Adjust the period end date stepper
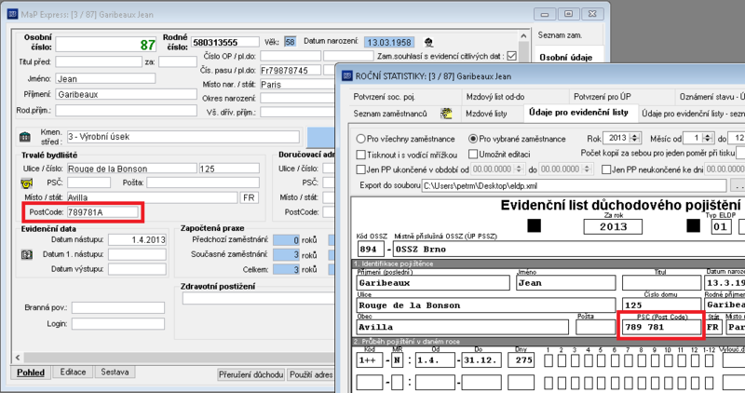 click(x=588, y=169)
